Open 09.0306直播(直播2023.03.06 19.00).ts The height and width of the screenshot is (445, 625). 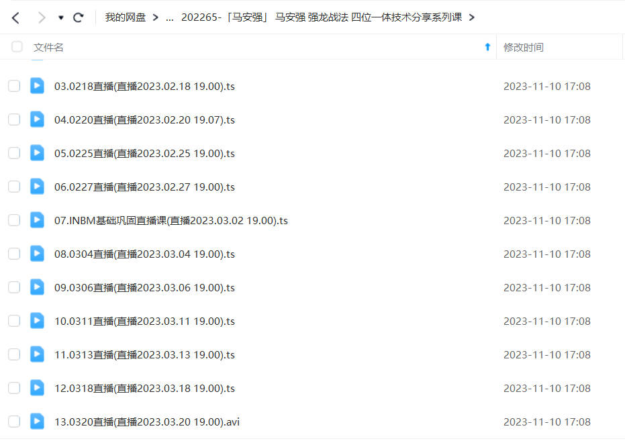pos(144,288)
